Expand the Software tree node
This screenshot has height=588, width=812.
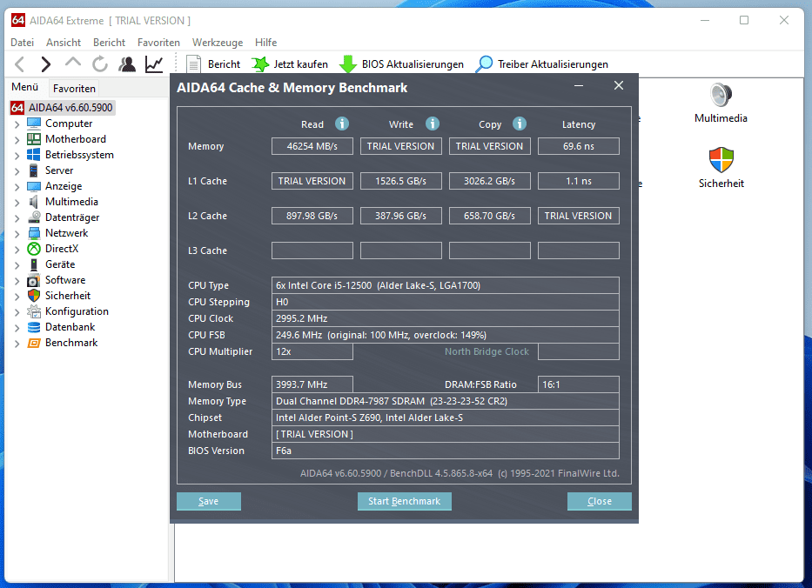tap(17, 281)
